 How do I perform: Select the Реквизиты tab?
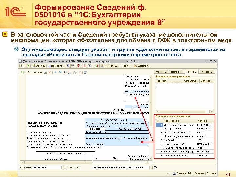191,72
